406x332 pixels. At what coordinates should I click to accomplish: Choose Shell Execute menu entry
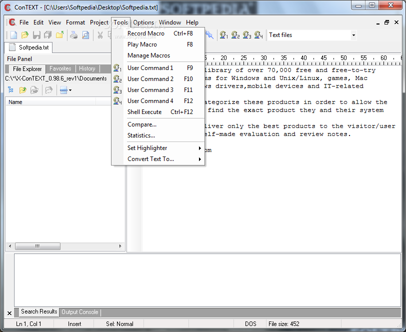(158, 112)
